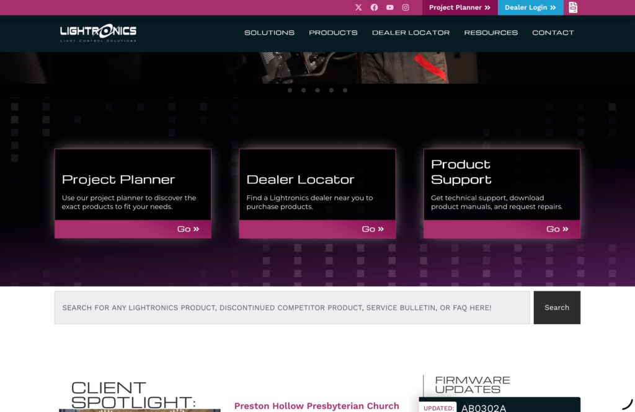Screen dimensions: 635x412
Task: Click the Lightronics logo
Action: 99,33
